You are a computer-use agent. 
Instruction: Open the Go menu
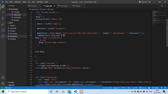coord(29,2)
